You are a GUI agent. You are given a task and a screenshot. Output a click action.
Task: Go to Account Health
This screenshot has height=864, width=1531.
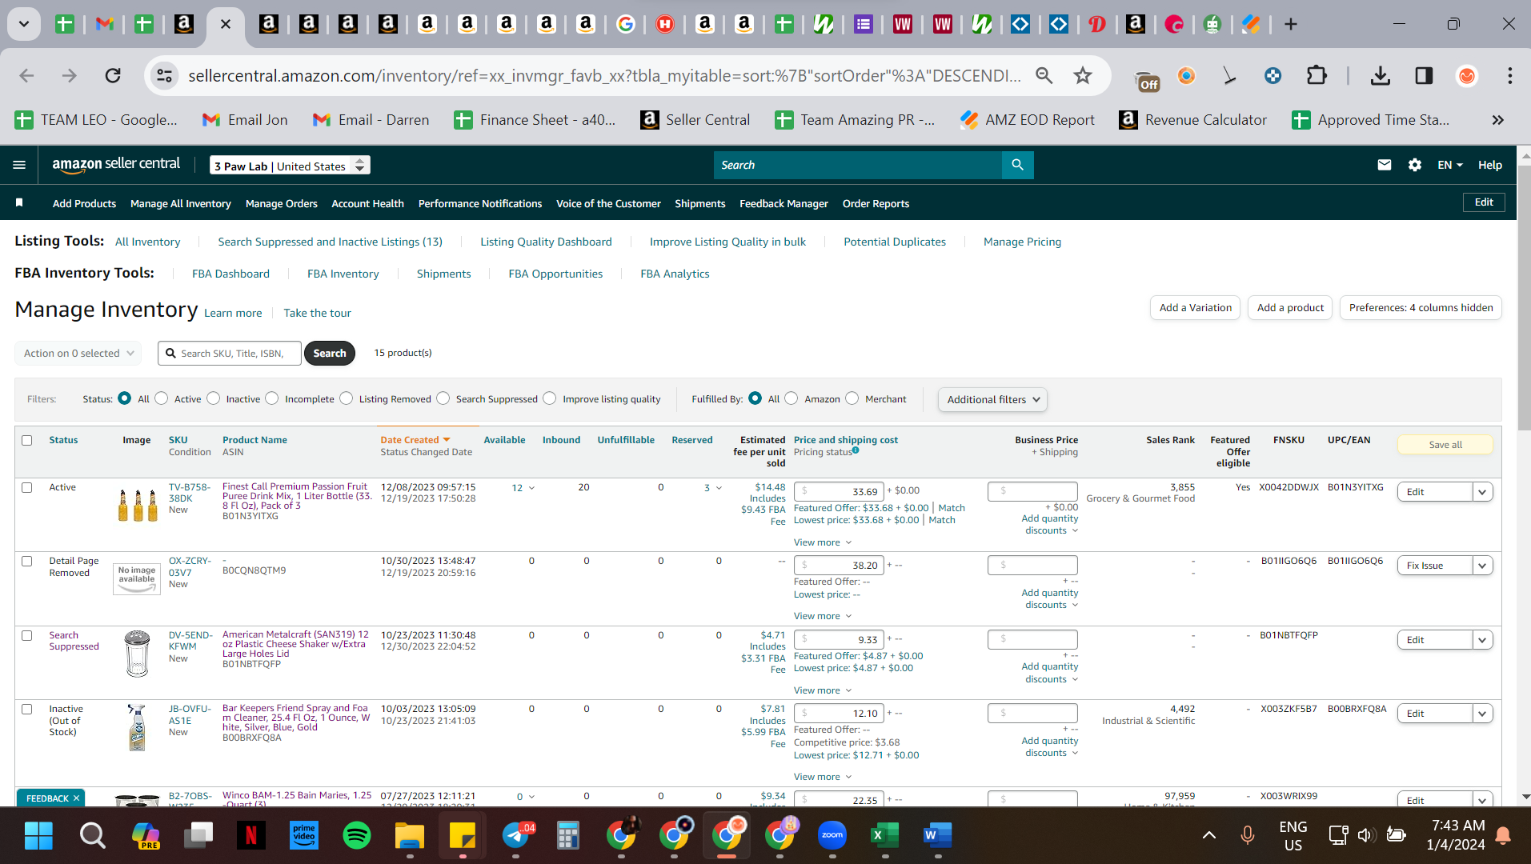(x=368, y=203)
